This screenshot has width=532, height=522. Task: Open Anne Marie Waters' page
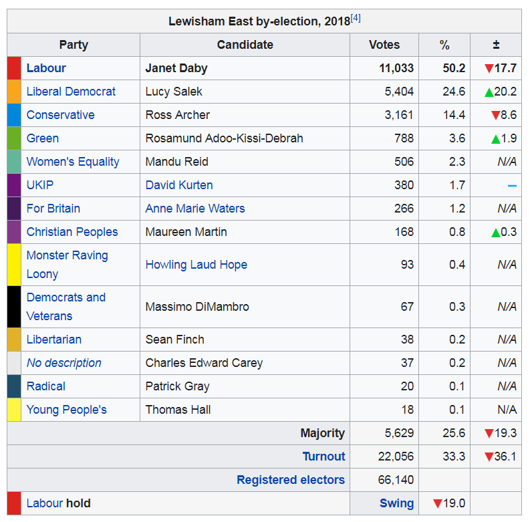195,209
